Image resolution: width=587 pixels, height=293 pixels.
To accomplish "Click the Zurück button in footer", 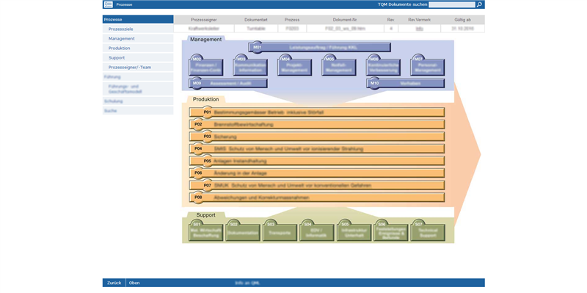I will 114,283.
